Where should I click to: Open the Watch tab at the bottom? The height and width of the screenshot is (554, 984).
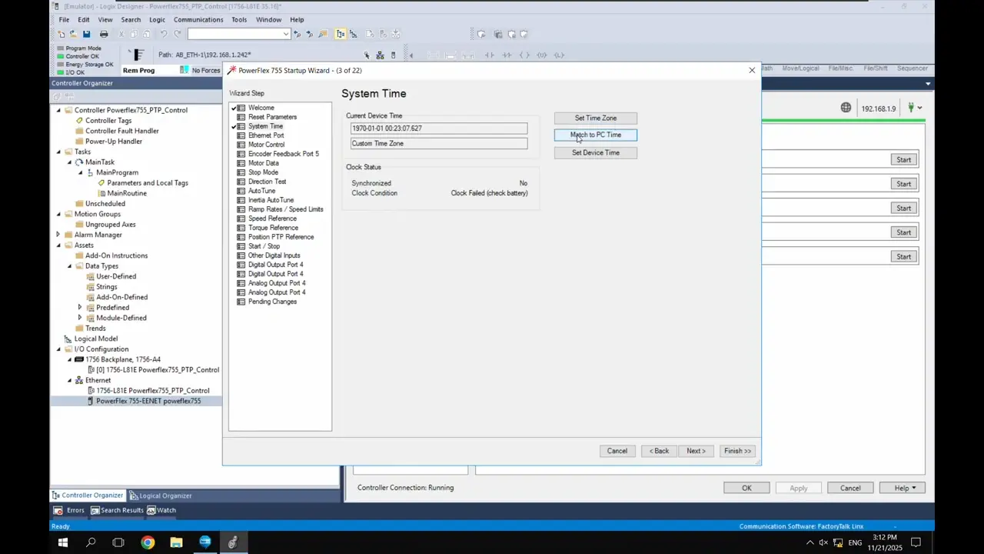point(161,510)
